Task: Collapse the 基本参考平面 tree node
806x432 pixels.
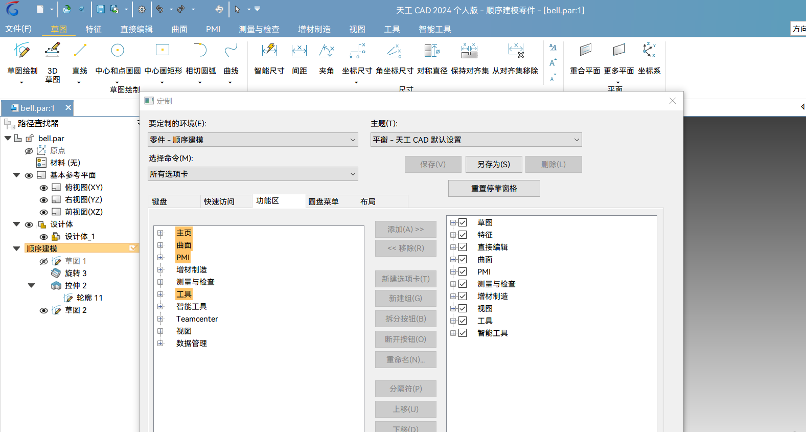Action: [x=16, y=175]
